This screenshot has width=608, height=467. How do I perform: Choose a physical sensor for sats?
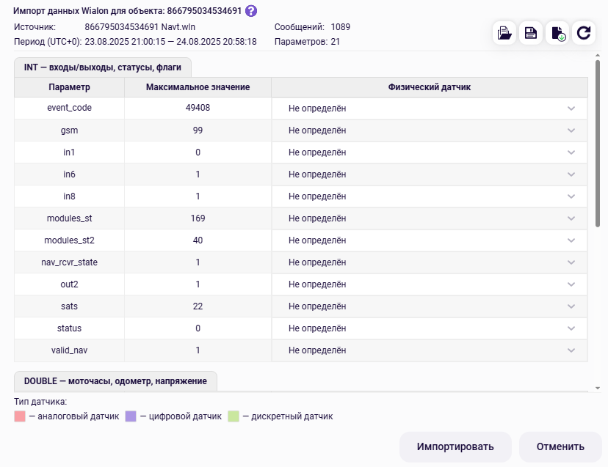coord(429,306)
